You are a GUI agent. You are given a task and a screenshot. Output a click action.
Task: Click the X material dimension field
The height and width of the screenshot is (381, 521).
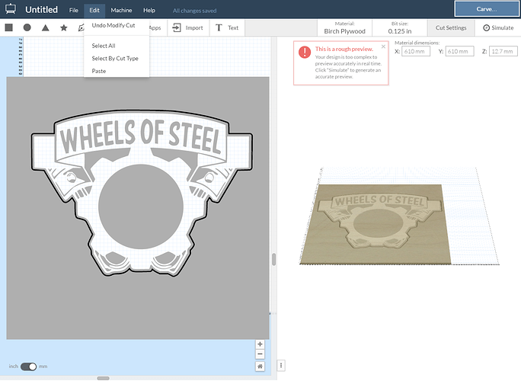[x=416, y=51]
